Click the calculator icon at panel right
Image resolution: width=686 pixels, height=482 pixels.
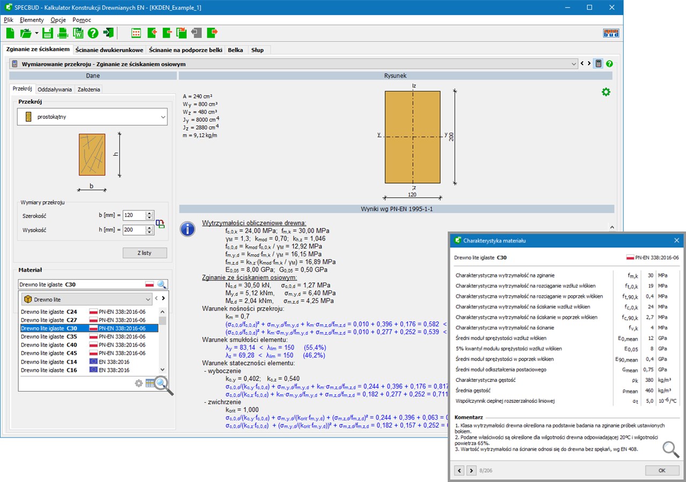pyautogui.click(x=599, y=64)
